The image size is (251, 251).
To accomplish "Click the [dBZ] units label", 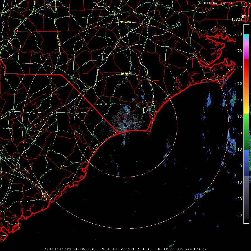I will 237,19.
